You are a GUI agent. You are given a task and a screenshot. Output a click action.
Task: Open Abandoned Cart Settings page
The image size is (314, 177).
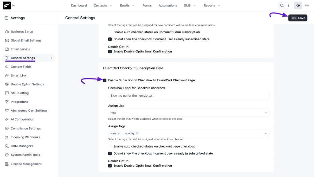[x=29, y=110]
